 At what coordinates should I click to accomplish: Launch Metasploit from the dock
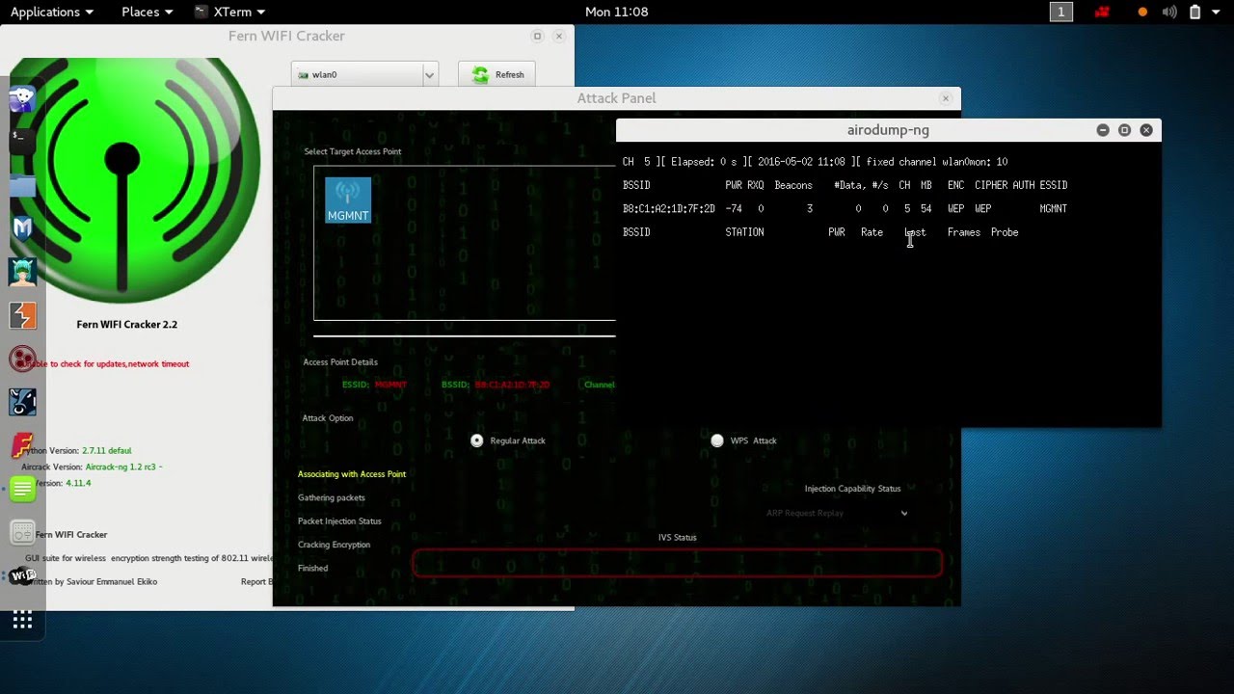pos(22,228)
